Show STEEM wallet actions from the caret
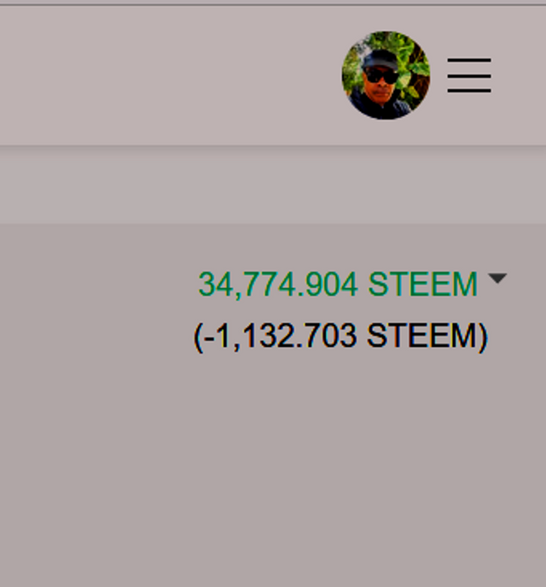 [497, 279]
